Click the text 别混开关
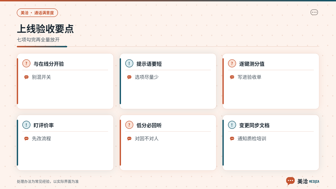Viewport: 336px width, 189px height. click(x=41, y=77)
